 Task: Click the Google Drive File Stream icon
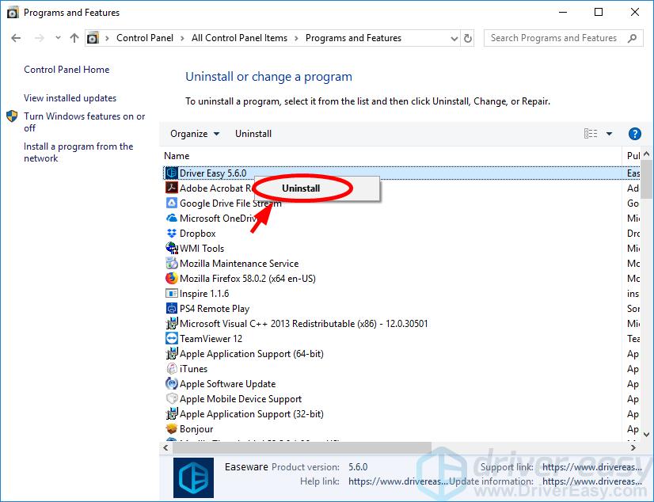172,203
